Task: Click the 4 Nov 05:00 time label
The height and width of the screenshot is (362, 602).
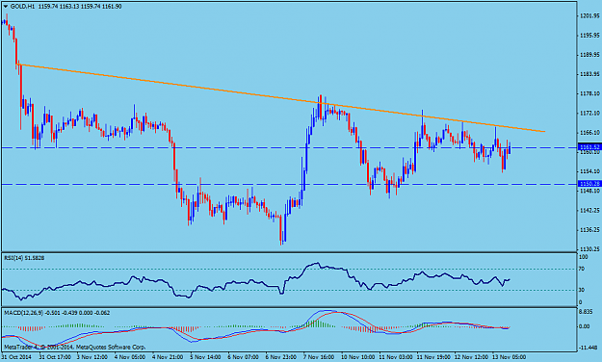Action: (130, 357)
